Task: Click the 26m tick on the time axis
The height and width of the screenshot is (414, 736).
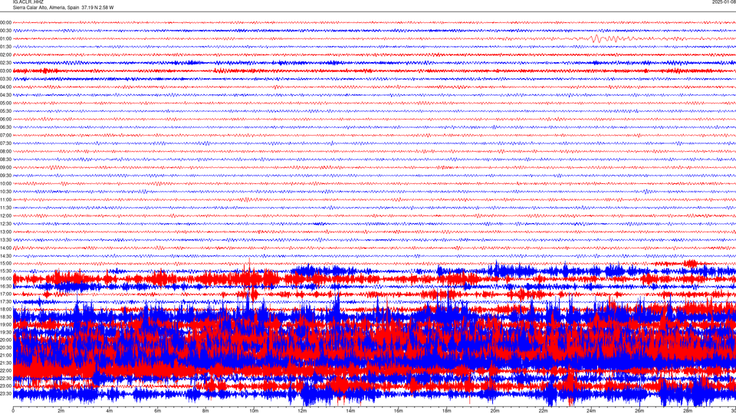Action: [x=639, y=411]
